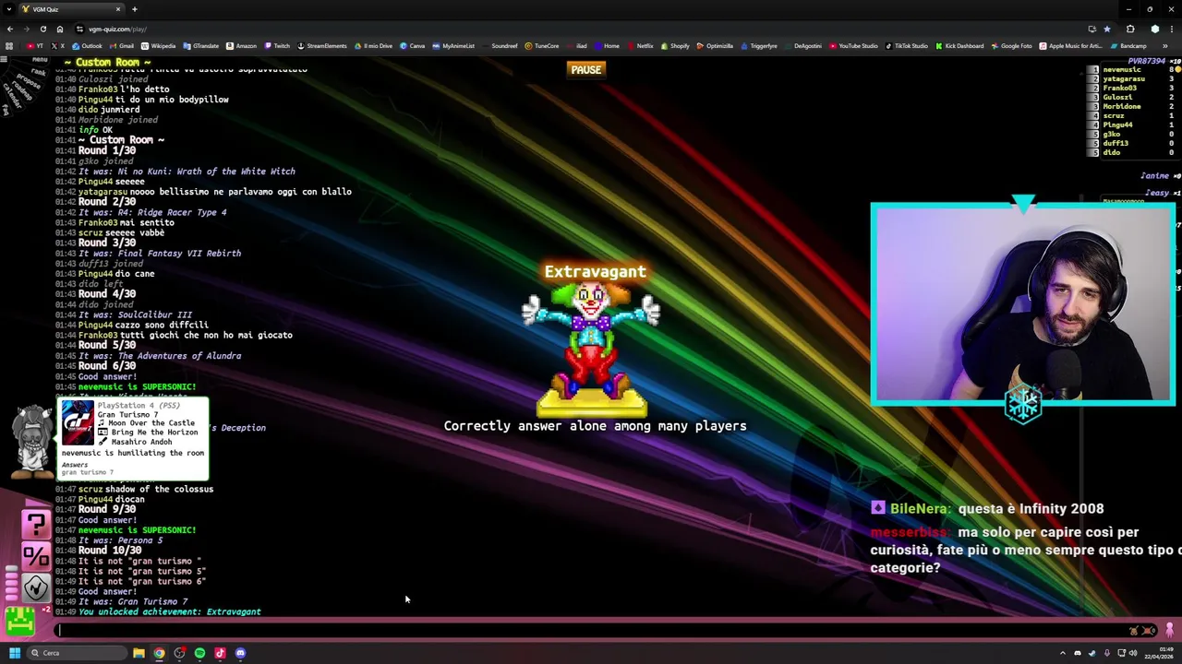Open the Twitch bookmark
This screenshot has width=1182, height=664.
pyautogui.click(x=277, y=46)
